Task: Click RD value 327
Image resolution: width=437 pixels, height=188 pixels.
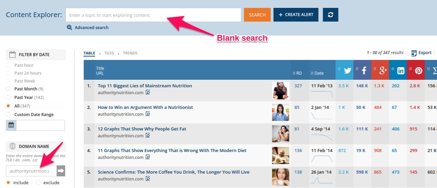Action: (298, 86)
